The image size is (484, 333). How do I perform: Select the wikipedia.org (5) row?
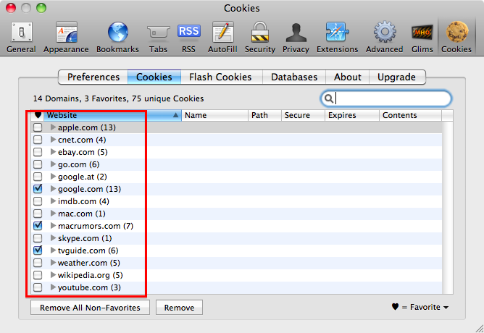coord(237,275)
